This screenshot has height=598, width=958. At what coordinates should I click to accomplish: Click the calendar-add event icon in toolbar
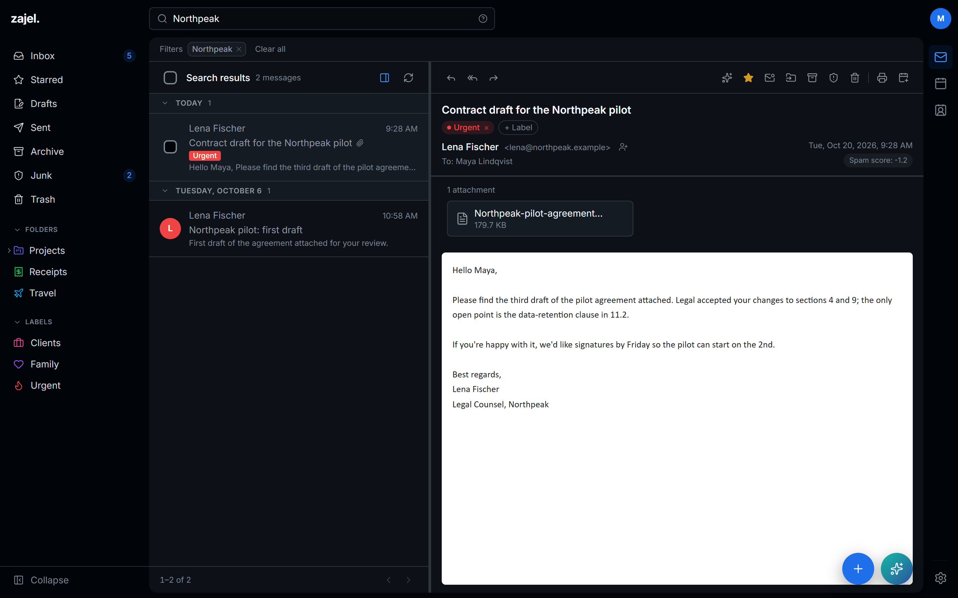(x=903, y=78)
